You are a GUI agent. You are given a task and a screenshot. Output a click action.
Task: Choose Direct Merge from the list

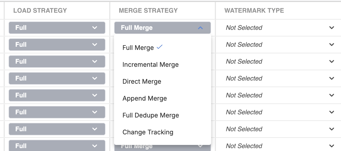click(142, 82)
